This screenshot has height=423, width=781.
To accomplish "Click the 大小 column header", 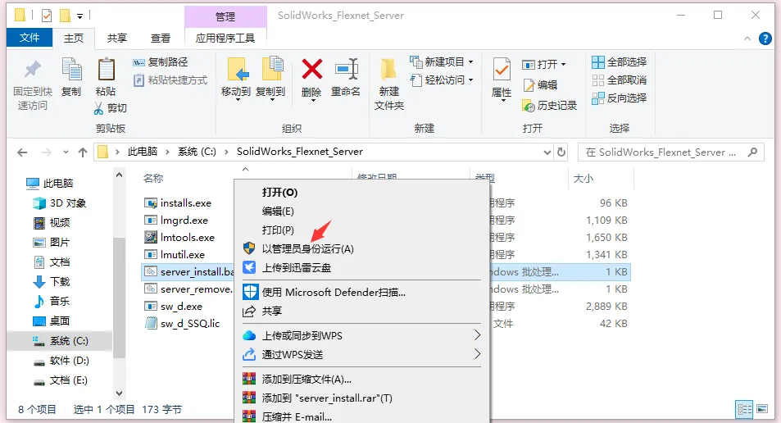I will click(x=583, y=179).
